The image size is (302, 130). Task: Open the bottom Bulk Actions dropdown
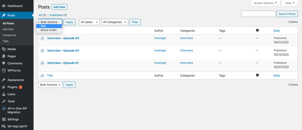point(50,85)
